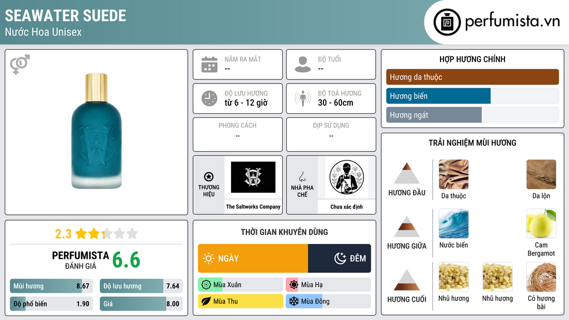Click the Chưa xác định perfumer label
This screenshot has height=320, width=569.
(347, 207)
